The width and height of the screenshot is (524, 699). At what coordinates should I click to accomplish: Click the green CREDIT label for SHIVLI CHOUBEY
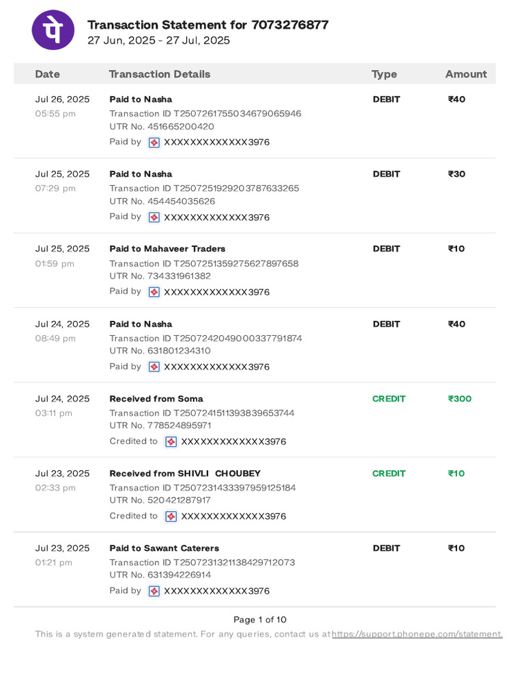(x=389, y=474)
